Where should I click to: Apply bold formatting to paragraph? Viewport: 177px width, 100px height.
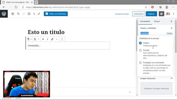[x=43, y=39]
